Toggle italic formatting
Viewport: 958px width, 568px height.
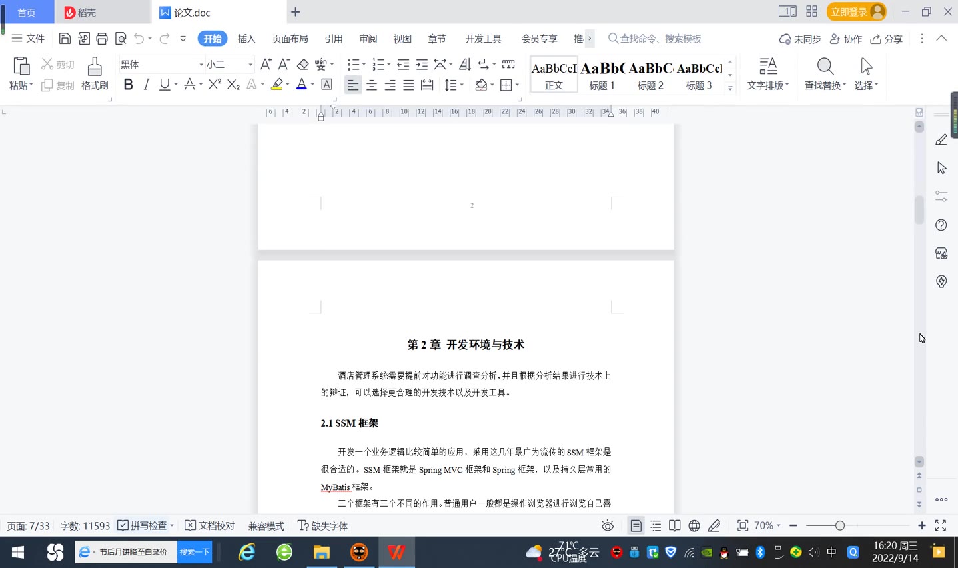pos(147,85)
